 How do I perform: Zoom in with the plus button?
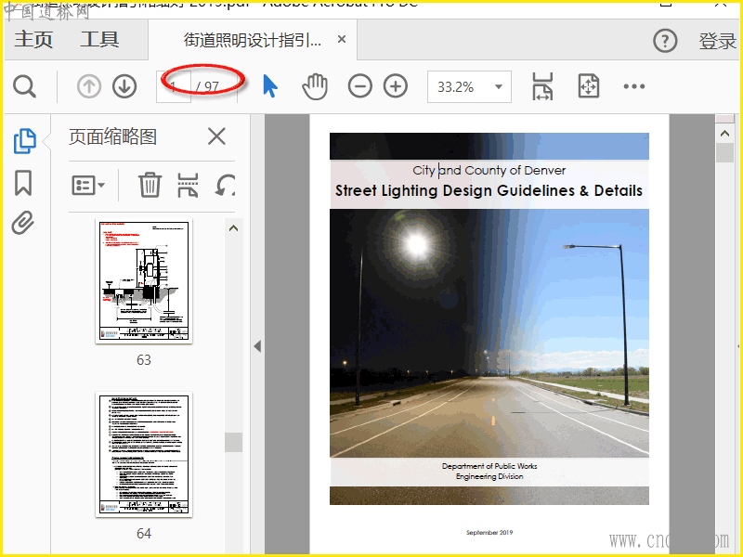(x=396, y=86)
